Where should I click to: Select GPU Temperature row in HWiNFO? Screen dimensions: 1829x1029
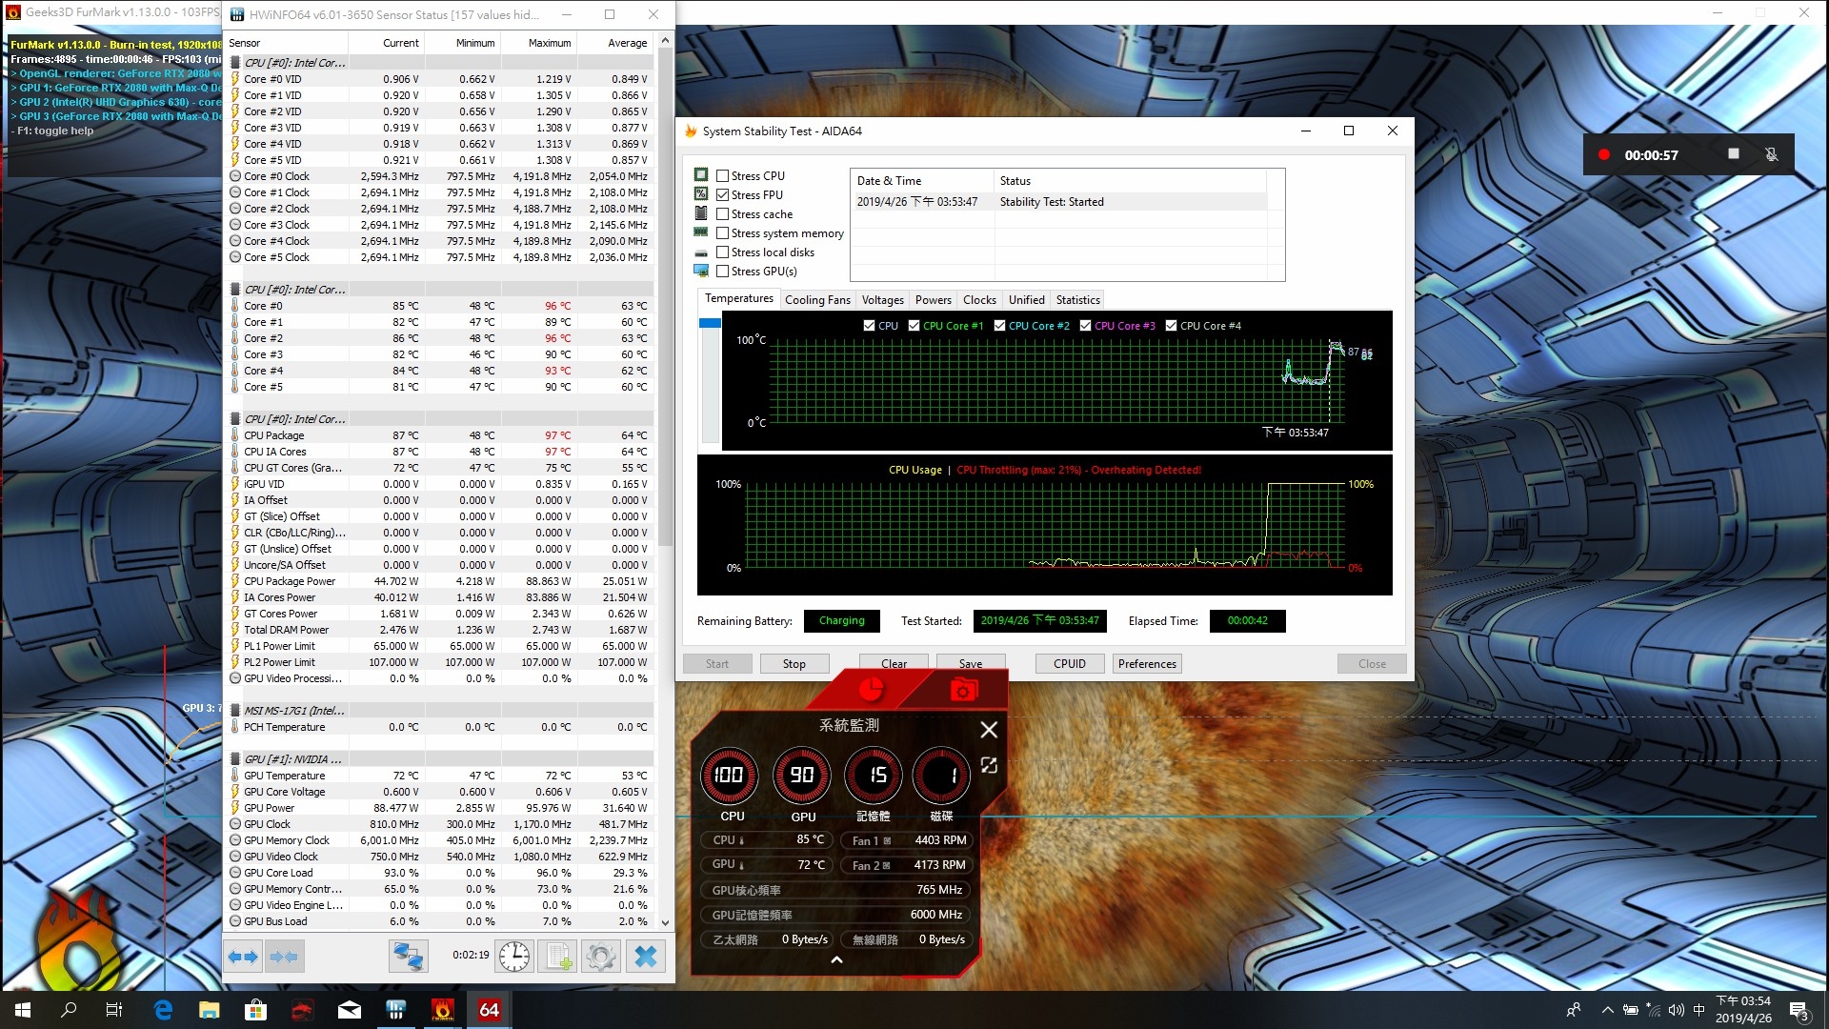click(x=440, y=776)
